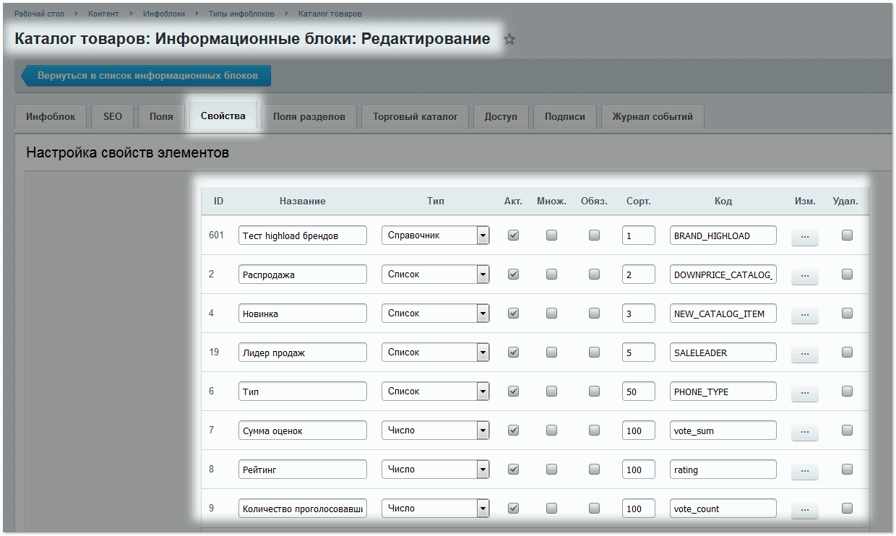Screen dimensions: 896x536
Task: Switch to the Торговый каталог tab
Action: (415, 116)
